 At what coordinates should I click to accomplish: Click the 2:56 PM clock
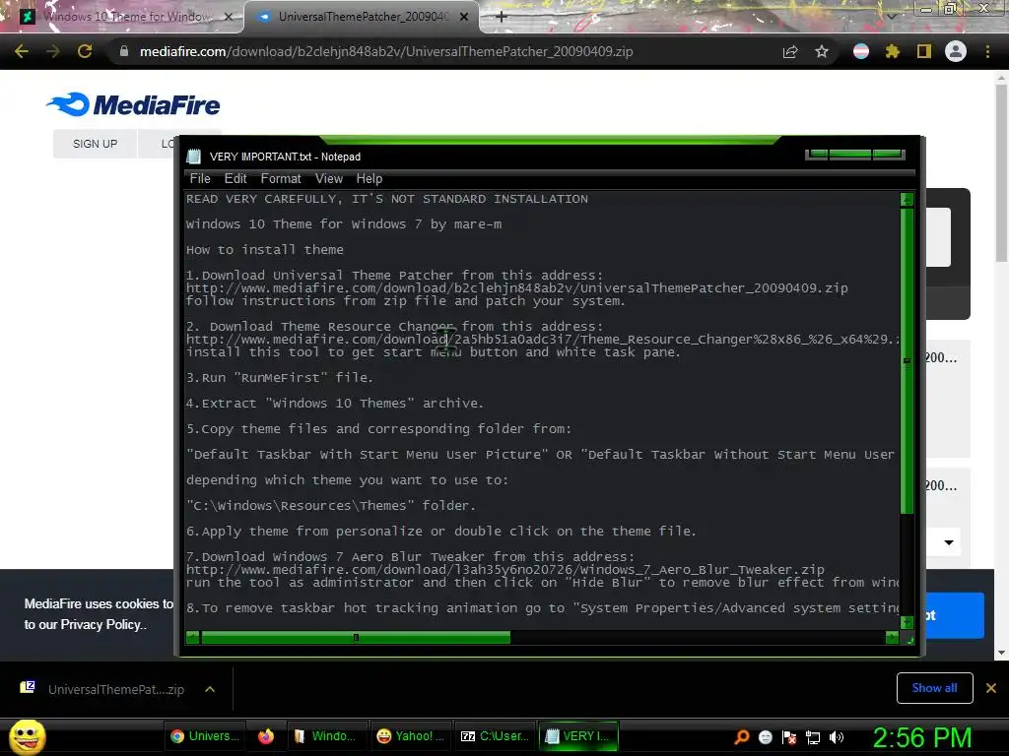point(922,736)
